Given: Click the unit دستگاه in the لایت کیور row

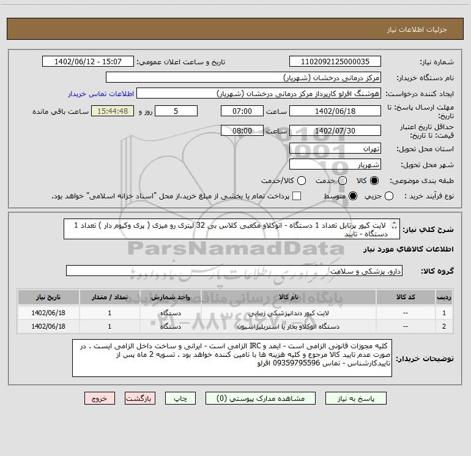Looking at the screenshot, I should click(170, 313).
